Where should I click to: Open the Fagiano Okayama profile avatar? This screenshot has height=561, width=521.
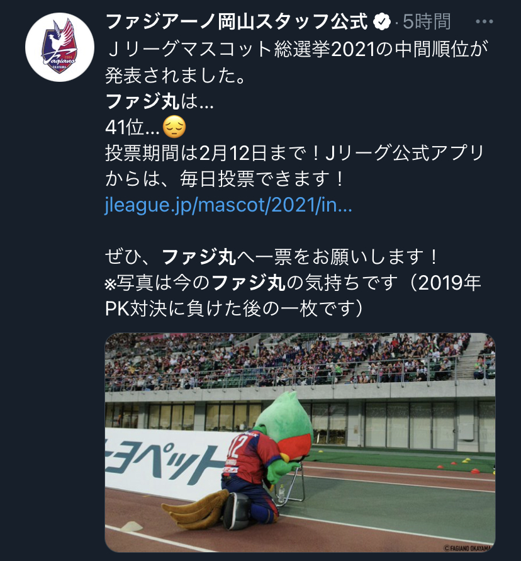(60, 47)
